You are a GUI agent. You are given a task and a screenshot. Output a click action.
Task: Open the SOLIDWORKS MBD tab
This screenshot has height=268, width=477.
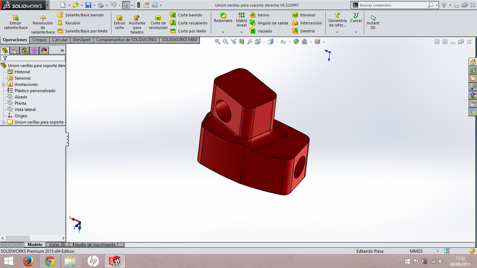click(179, 40)
